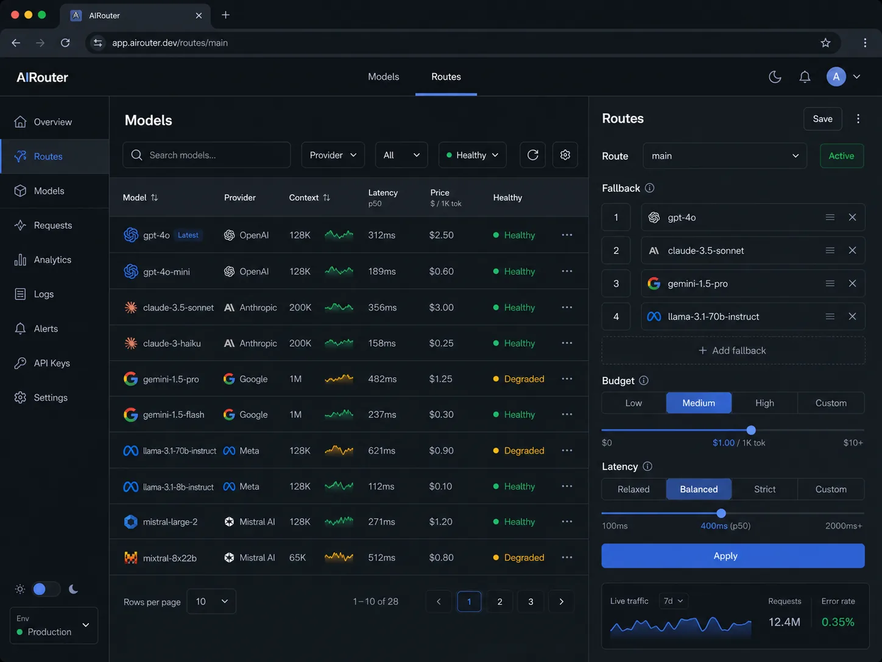The height and width of the screenshot is (662, 882).
Task: Refresh the models list
Action: pos(532,155)
